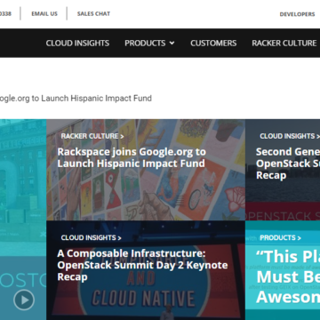Screen dimensions: 320x320
Task: Click the phone number ending in 0338
Action: click(x=5, y=13)
